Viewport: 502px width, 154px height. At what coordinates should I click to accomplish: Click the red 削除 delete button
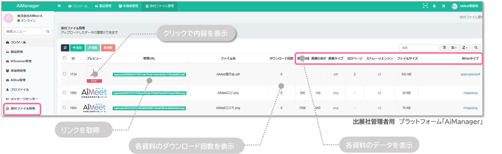108,48
